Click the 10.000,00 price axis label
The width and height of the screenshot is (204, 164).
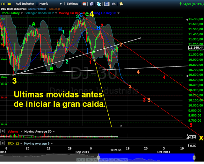[x=195, y=105]
